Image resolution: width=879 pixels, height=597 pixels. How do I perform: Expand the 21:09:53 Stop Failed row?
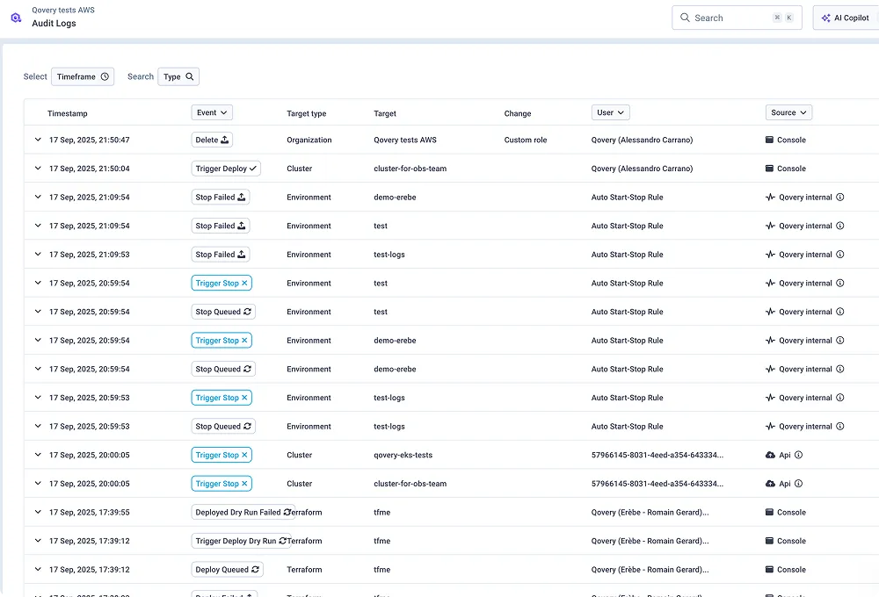pyautogui.click(x=38, y=254)
